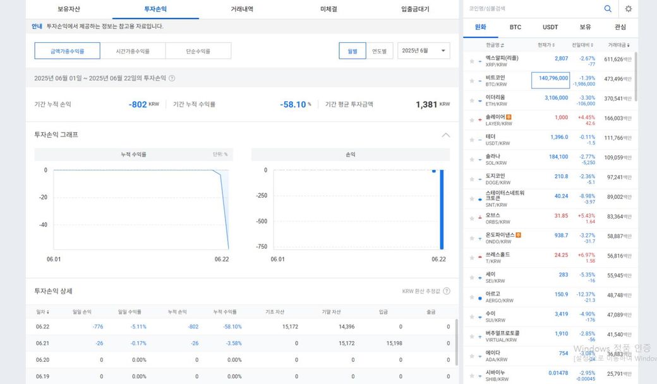This screenshot has width=657, height=384.
Task: Select 금액가중수익률 calculation mode
Action: click(67, 51)
